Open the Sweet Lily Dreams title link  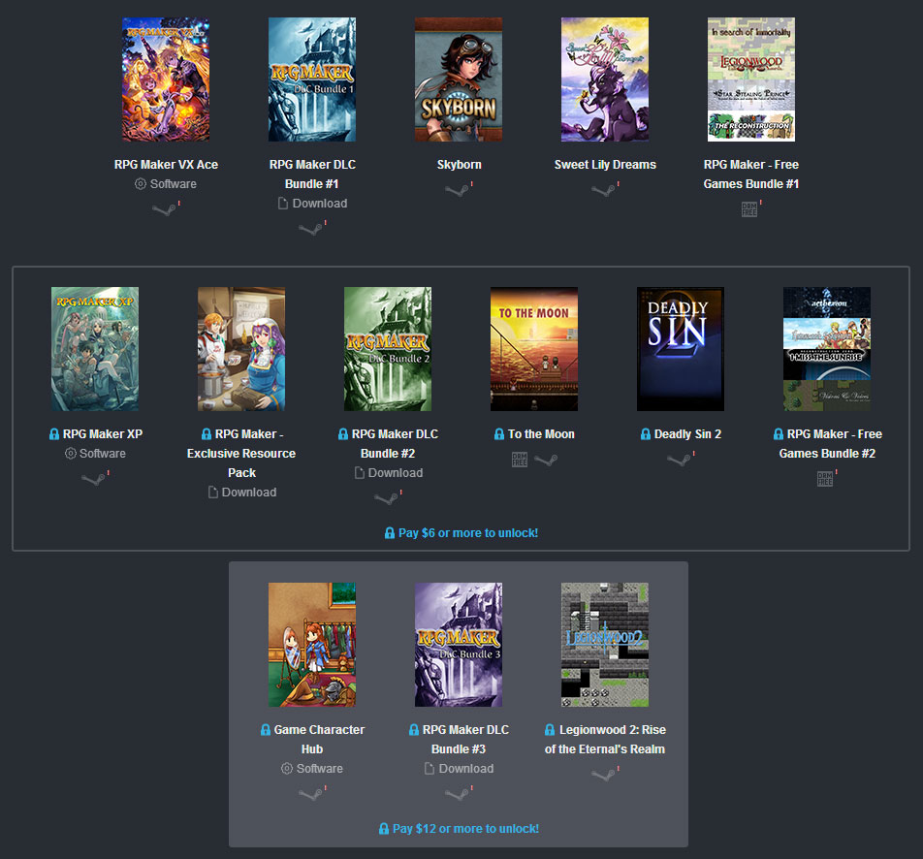[x=605, y=164]
